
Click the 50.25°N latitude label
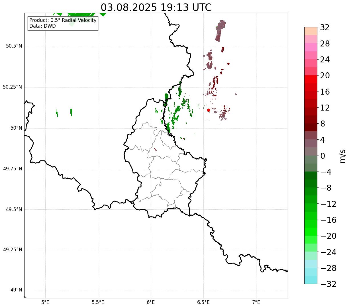[13, 87]
